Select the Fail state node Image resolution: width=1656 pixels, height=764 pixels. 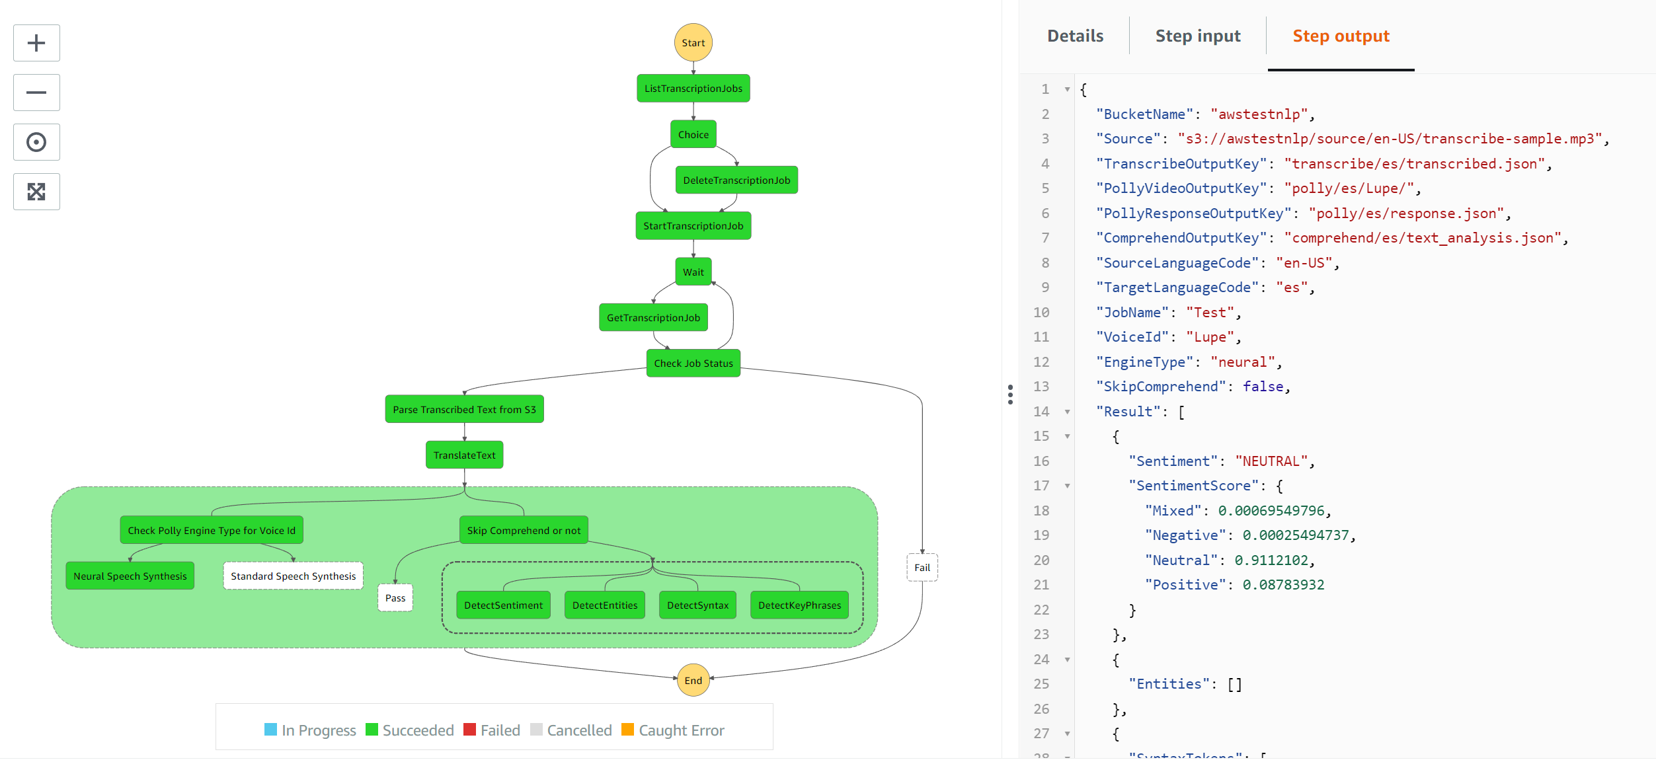922,568
